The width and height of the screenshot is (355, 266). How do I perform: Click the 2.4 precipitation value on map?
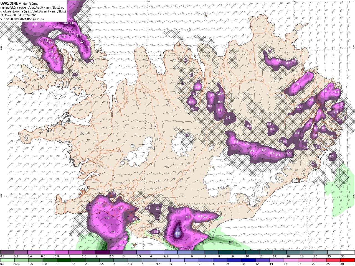pyautogui.click(x=82, y=42)
